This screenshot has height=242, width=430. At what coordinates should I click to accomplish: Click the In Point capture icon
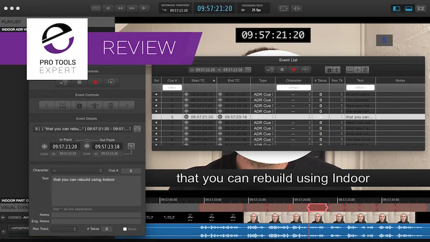[44, 146]
